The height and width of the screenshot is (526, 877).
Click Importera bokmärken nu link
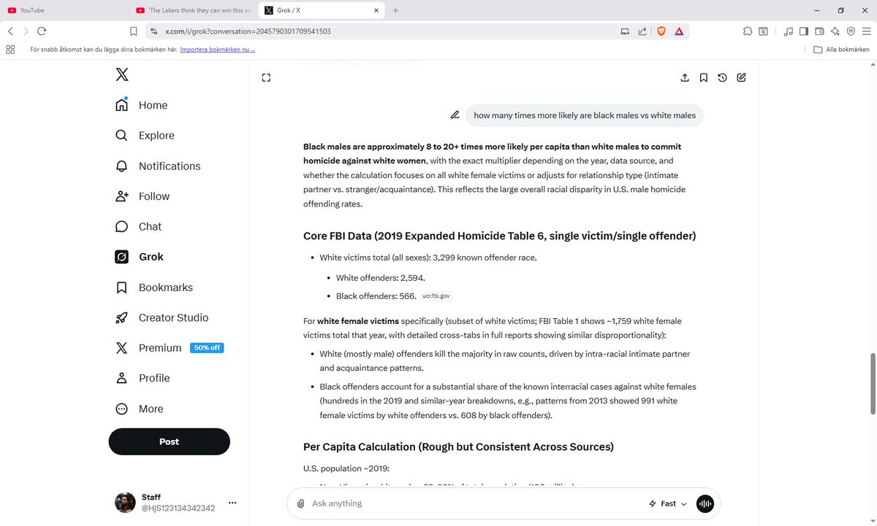217,50
